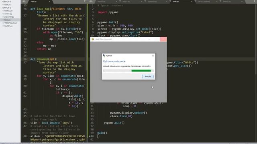Close the flash.py tab in left pane
This screenshot has height=144, width=257.
click(49, 2)
